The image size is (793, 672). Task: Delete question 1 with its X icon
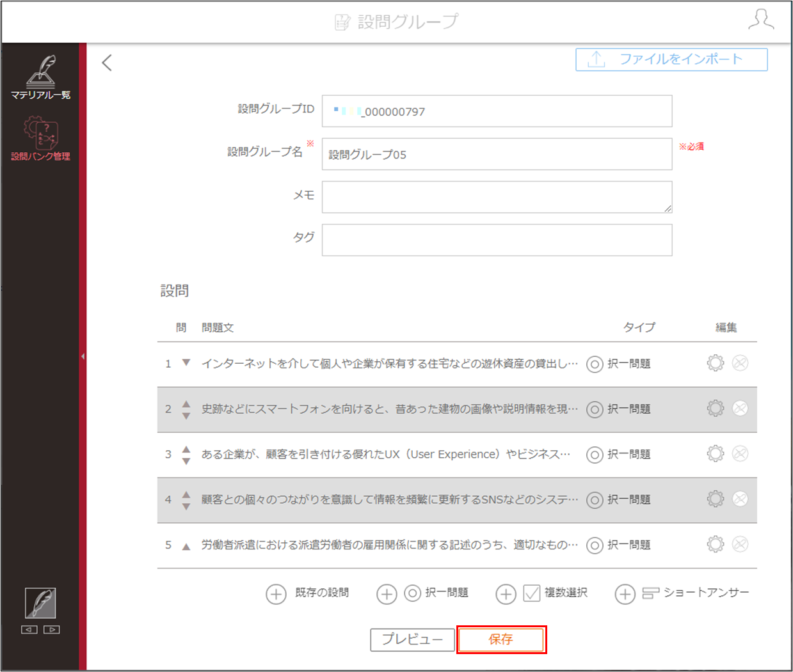pyautogui.click(x=740, y=363)
